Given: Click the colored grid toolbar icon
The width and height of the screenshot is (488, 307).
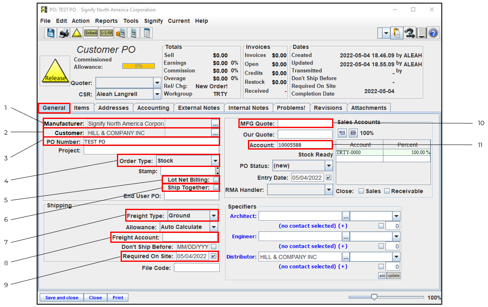Looking at the screenshot, I should [422, 33].
